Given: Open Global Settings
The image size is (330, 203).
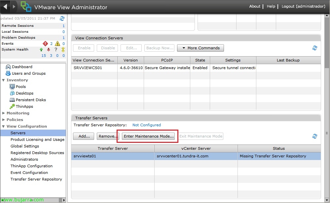Looking at the screenshot, I should (x=25, y=146).
